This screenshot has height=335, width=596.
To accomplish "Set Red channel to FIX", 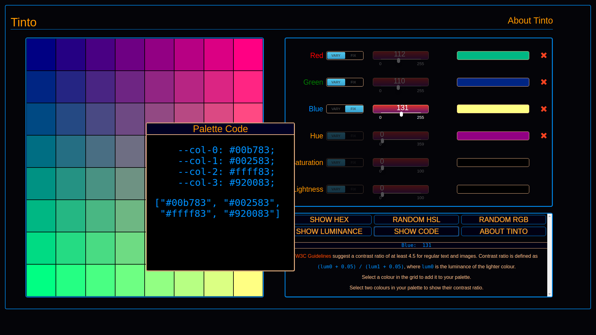I will click(x=353, y=56).
